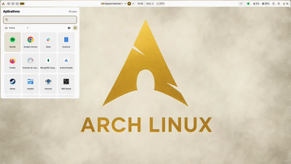
Task: Launch Steam from the launcher
Action: click(x=12, y=84)
